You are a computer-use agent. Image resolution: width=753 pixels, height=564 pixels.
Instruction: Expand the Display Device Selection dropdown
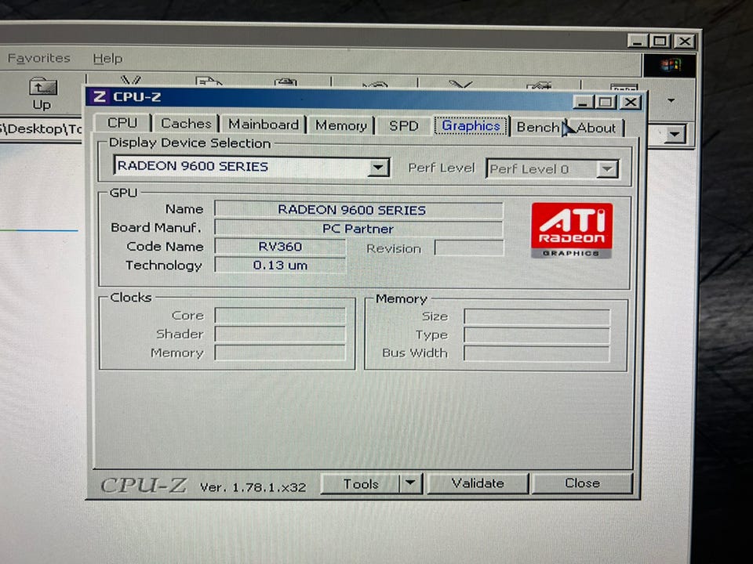pos(378,168)
